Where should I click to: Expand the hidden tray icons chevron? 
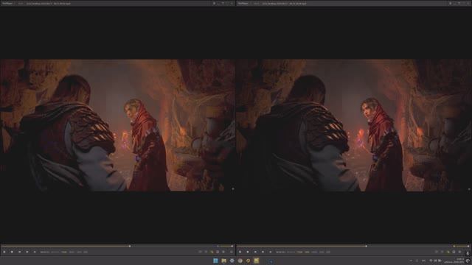[412, 261]
